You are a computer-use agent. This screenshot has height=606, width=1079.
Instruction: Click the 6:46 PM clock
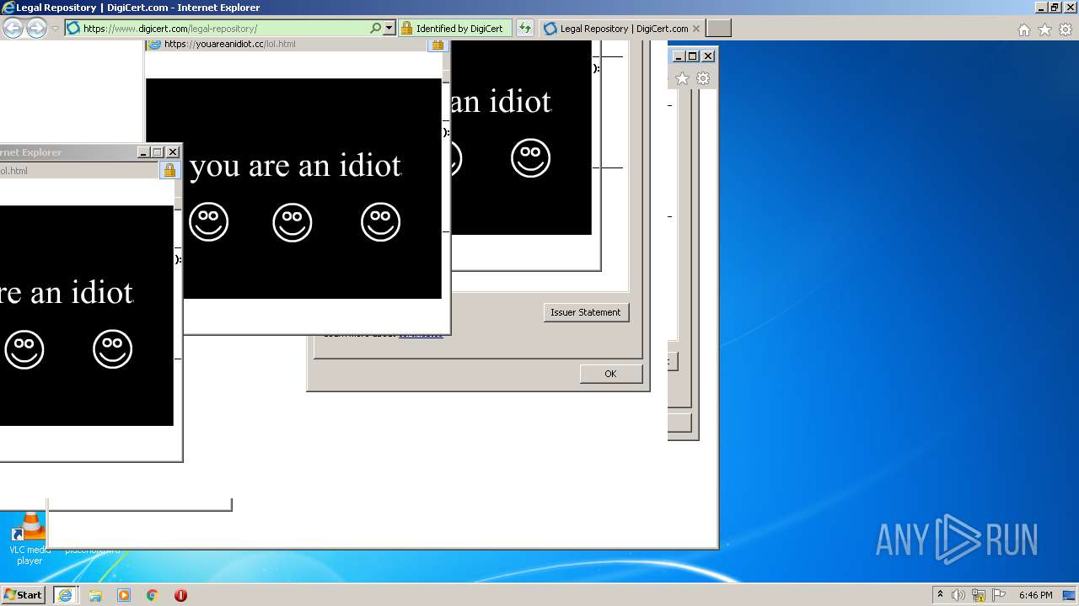tap(1035, 595)
